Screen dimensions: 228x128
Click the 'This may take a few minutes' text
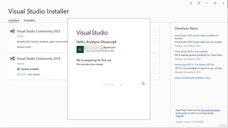[90, 64]
